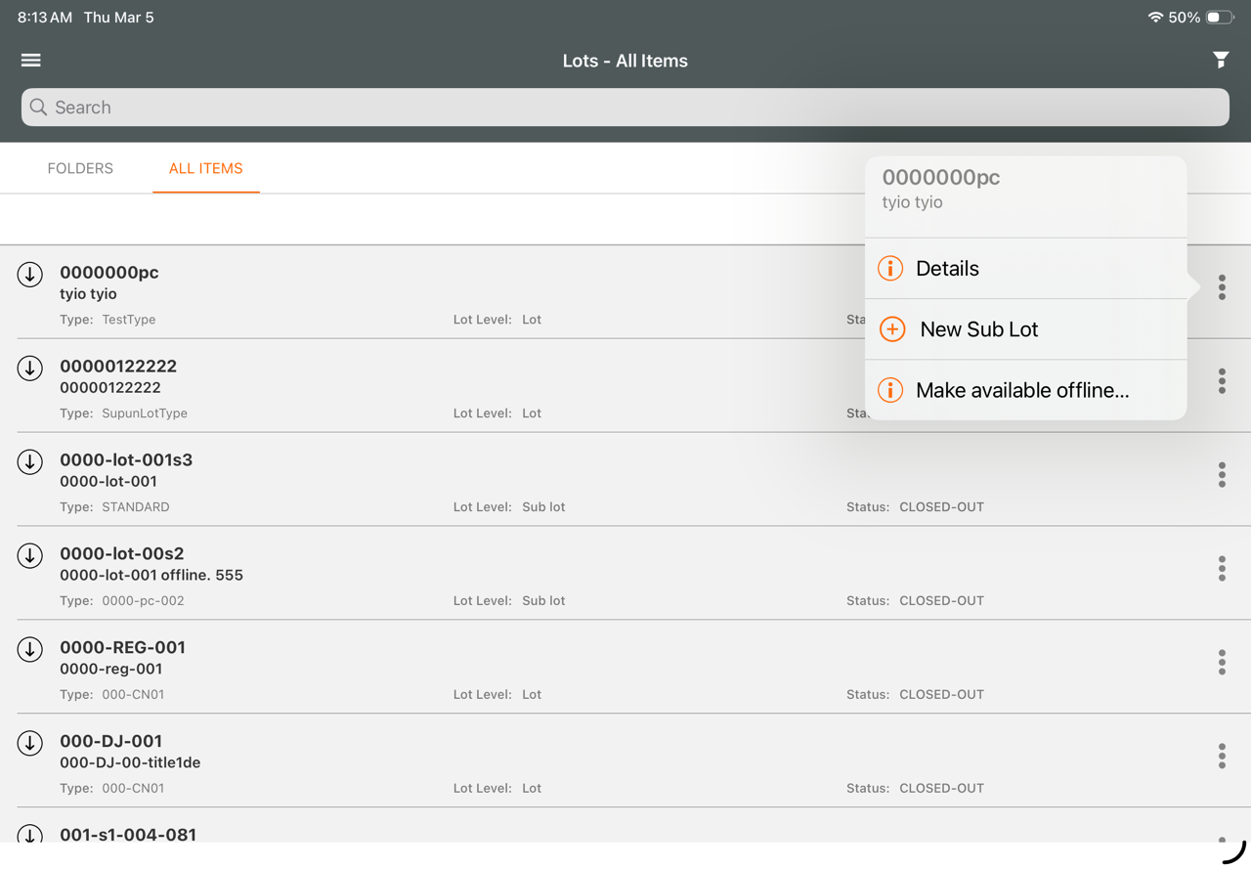Open more options for 0000-lot-00s2
Viewport: 1251px width, 869px height.
click(x=1222, y=569)
